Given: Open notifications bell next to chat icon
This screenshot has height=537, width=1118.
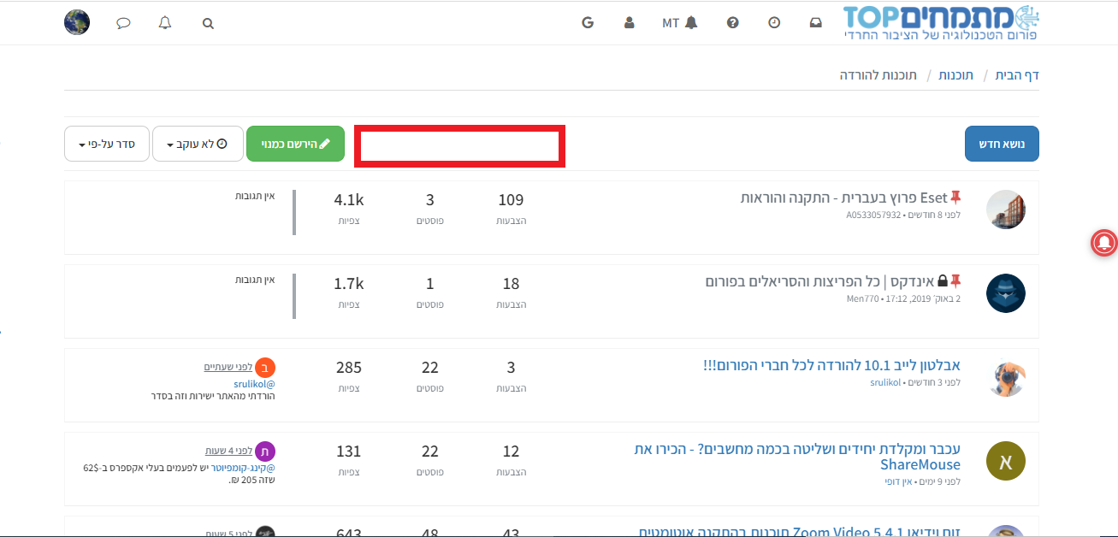Looking at the screenshot, I should coord(165,23).
